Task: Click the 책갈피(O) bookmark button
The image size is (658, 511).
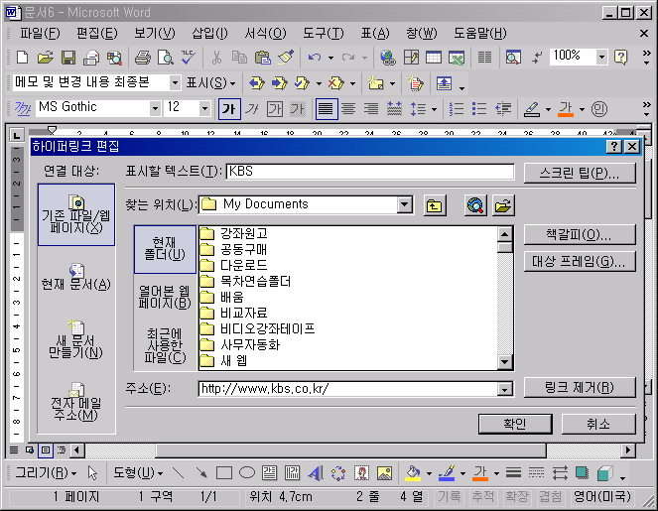Action: coord(580,235)
